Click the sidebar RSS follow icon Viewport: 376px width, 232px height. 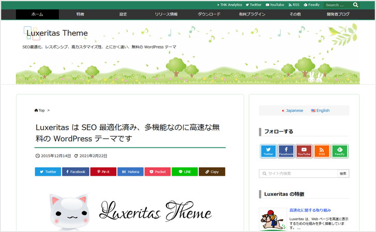[322, 151]
